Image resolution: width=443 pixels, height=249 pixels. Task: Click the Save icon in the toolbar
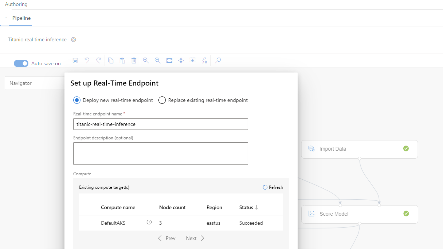(75, 61)
